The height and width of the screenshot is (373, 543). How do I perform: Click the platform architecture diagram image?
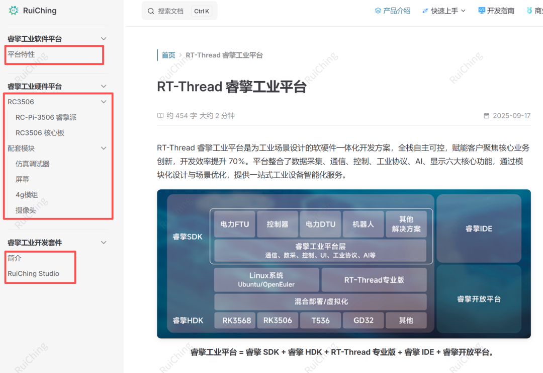(x=343, y=264)
